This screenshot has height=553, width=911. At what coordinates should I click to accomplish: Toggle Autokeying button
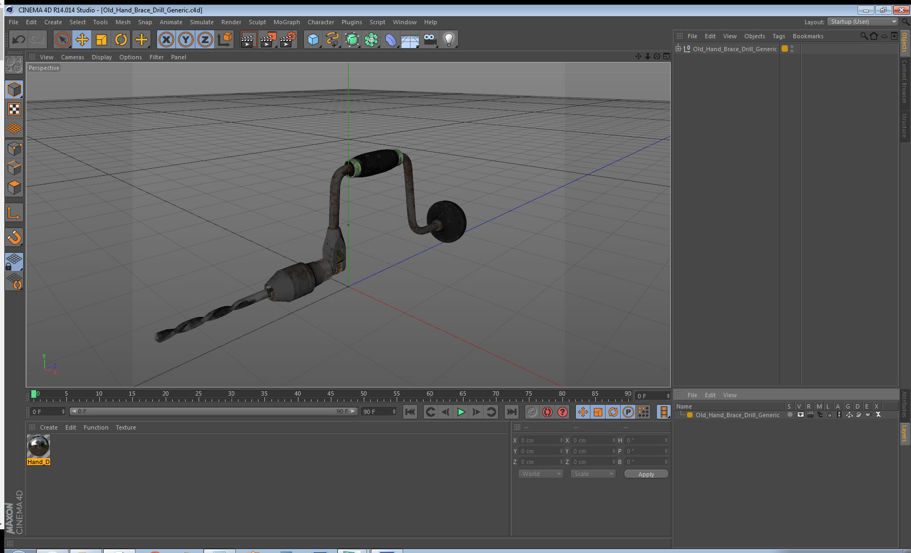click(547, 412)
